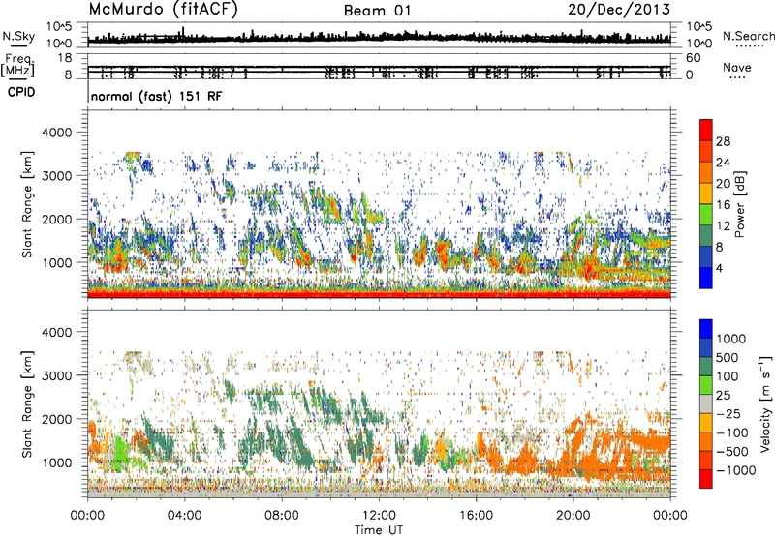Click the "100" label on velocity colorbar
Screen dimensions: 775x536
click(728, 376)
